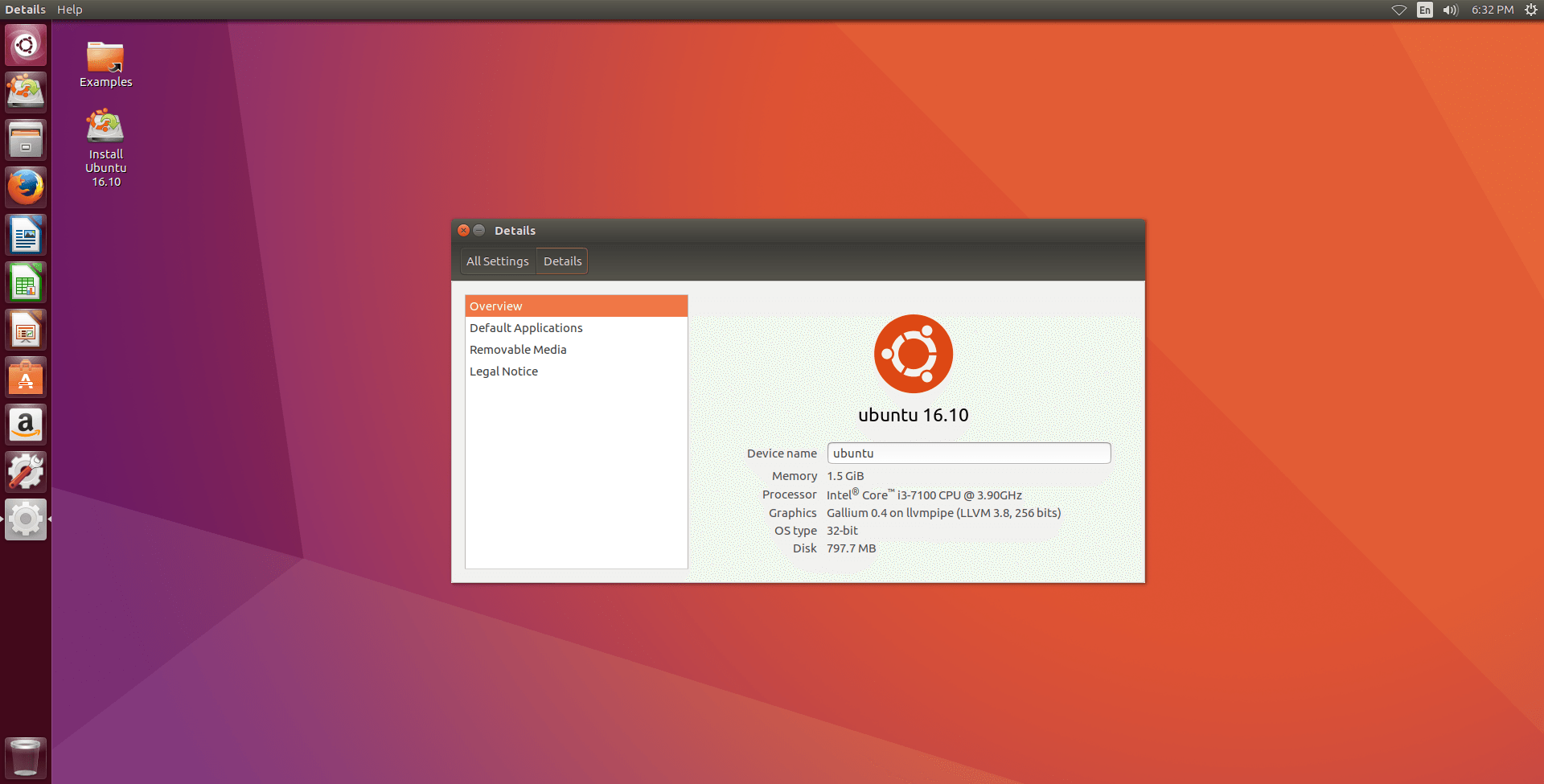Launch Firefox web browser
1544x784 pixels.
tap(26, 187)
